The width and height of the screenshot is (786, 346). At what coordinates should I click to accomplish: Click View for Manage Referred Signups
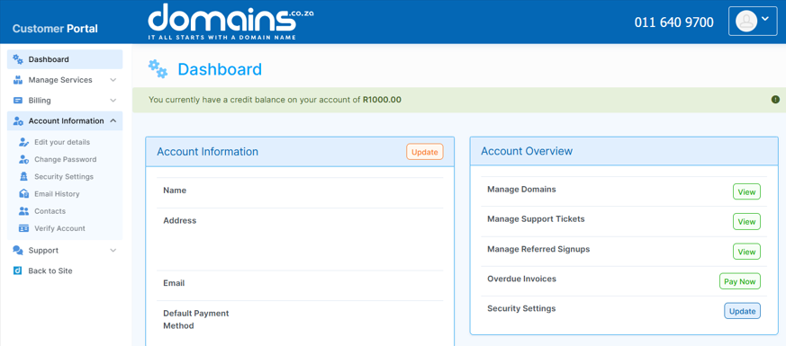point(746,252)
